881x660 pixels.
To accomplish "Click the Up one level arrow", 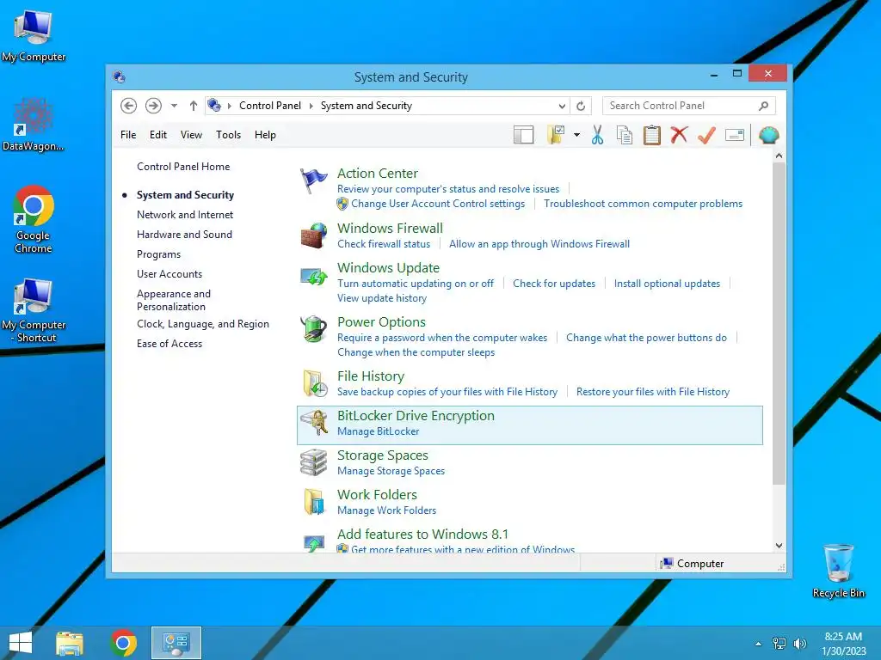I will click(194, 106).
